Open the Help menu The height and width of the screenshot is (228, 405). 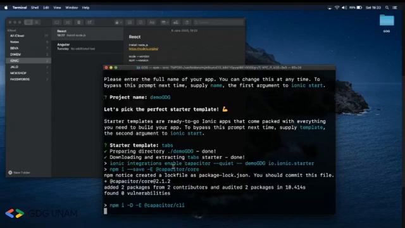click(85, 8)
